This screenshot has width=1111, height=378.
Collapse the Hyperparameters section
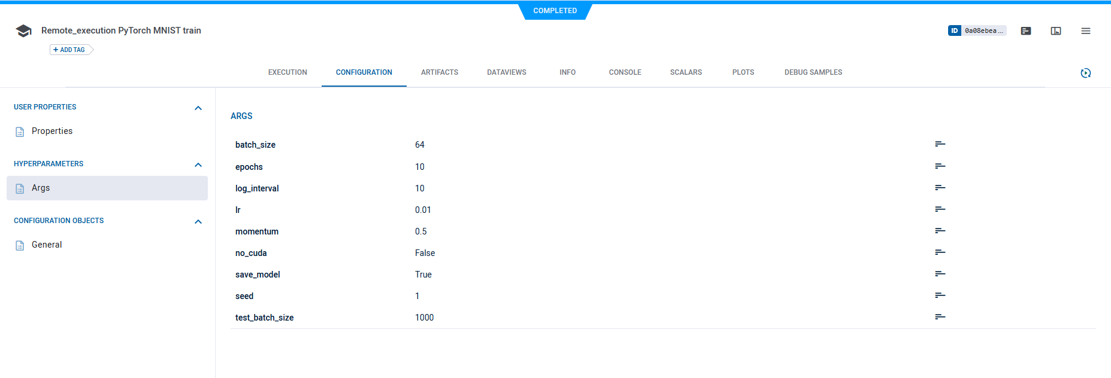tap(198, 165)
